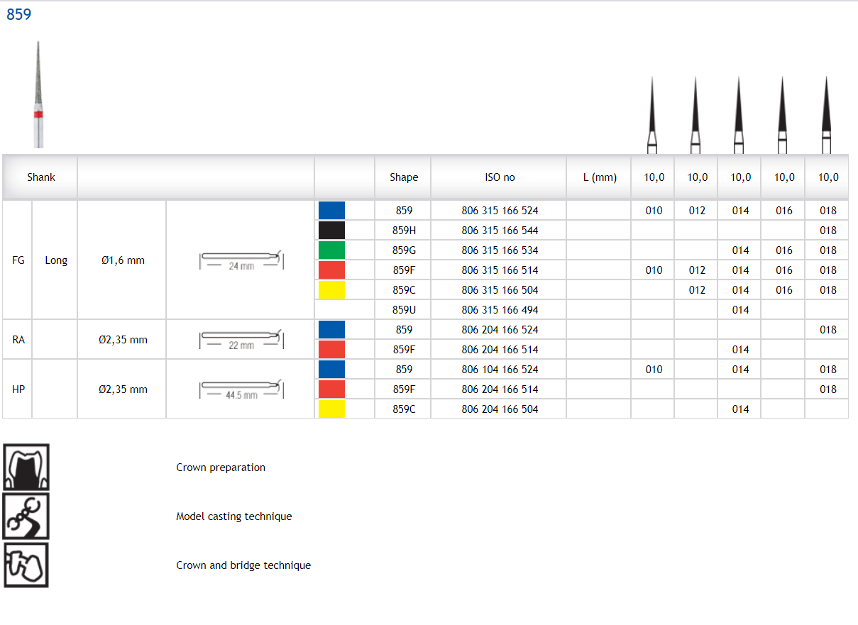Screen dimensions: 858x625
Task: Click the 24 mm shank diagram
Action: pyautogui.click(x=241, y=260)
